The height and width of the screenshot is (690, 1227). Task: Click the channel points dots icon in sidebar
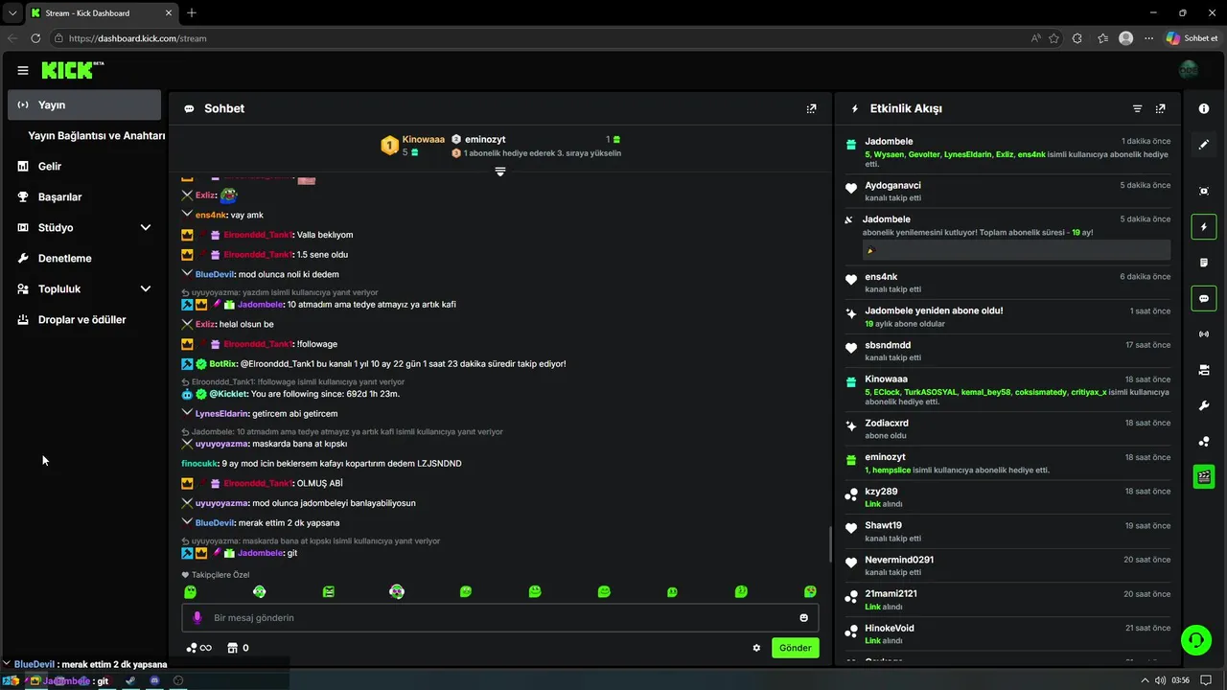tap(1204, 441)
